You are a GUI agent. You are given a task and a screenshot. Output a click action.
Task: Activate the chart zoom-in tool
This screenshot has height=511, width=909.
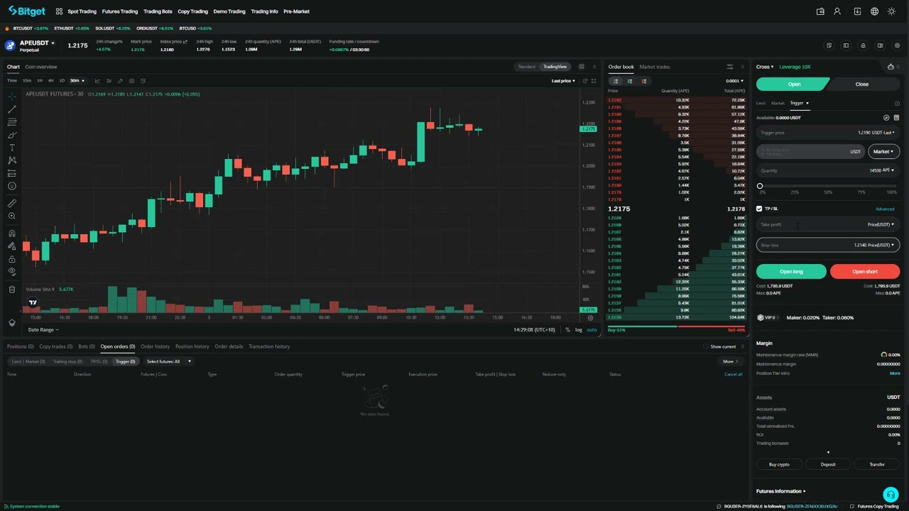[12, 216]
